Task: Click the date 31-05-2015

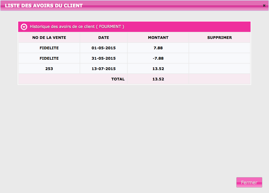Action: click(104, 58)
